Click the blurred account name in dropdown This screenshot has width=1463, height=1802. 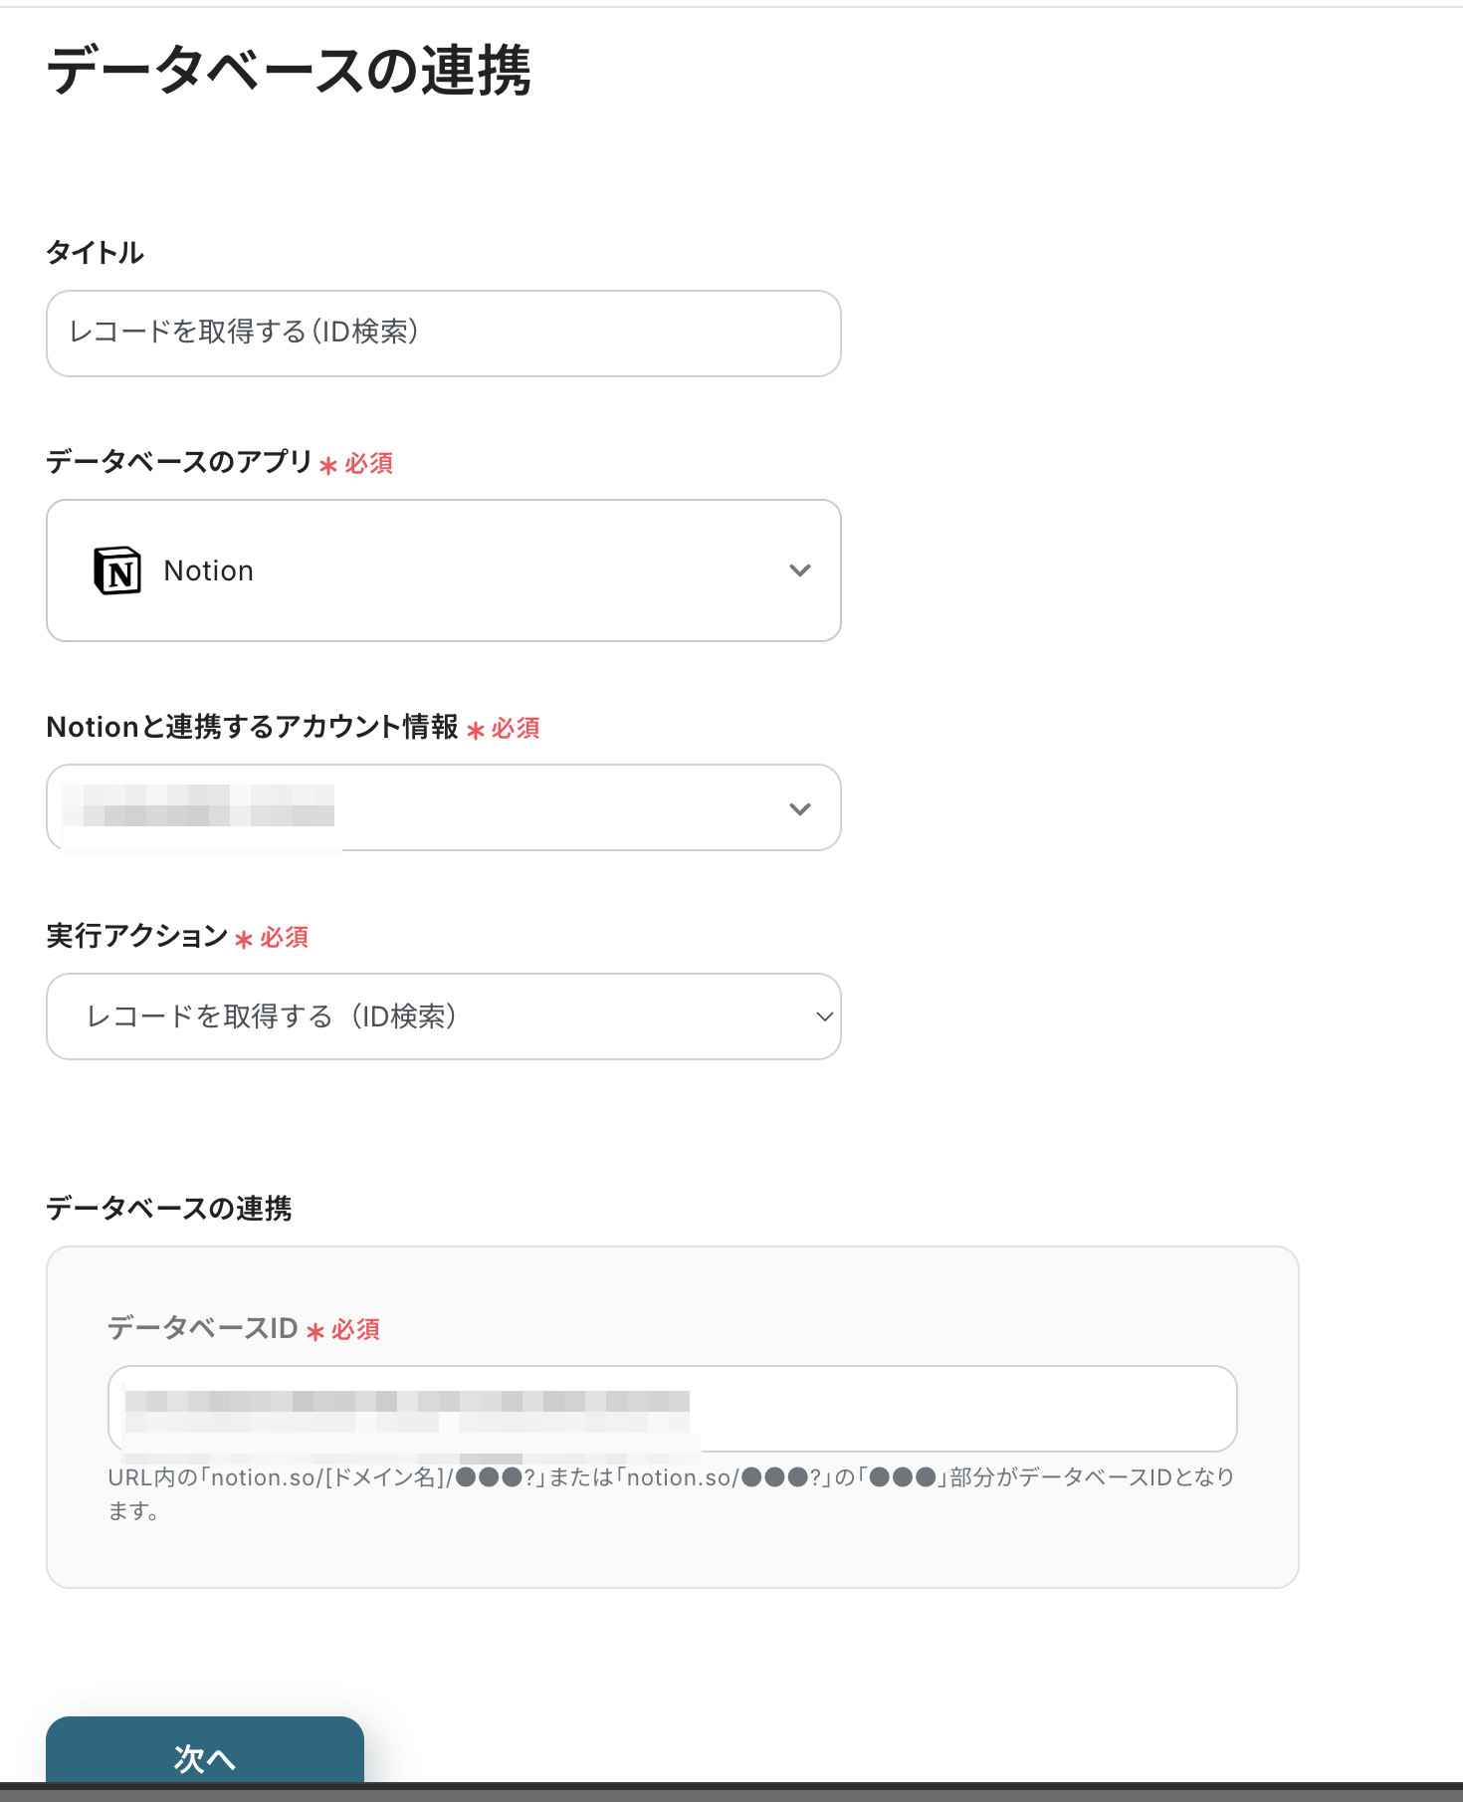point(199,805)
